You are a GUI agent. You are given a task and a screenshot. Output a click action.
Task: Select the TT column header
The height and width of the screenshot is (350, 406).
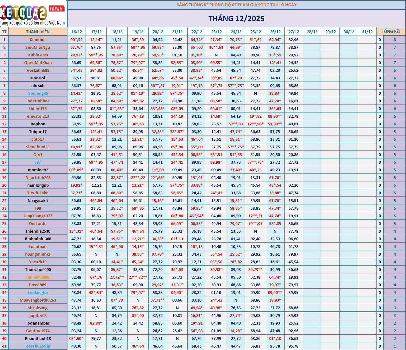tap(4, 32)
